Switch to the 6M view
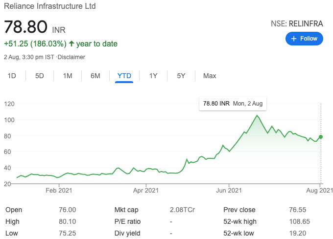This screenshot has height=239, width=333. pyautogui.click(x=95, y=76)
